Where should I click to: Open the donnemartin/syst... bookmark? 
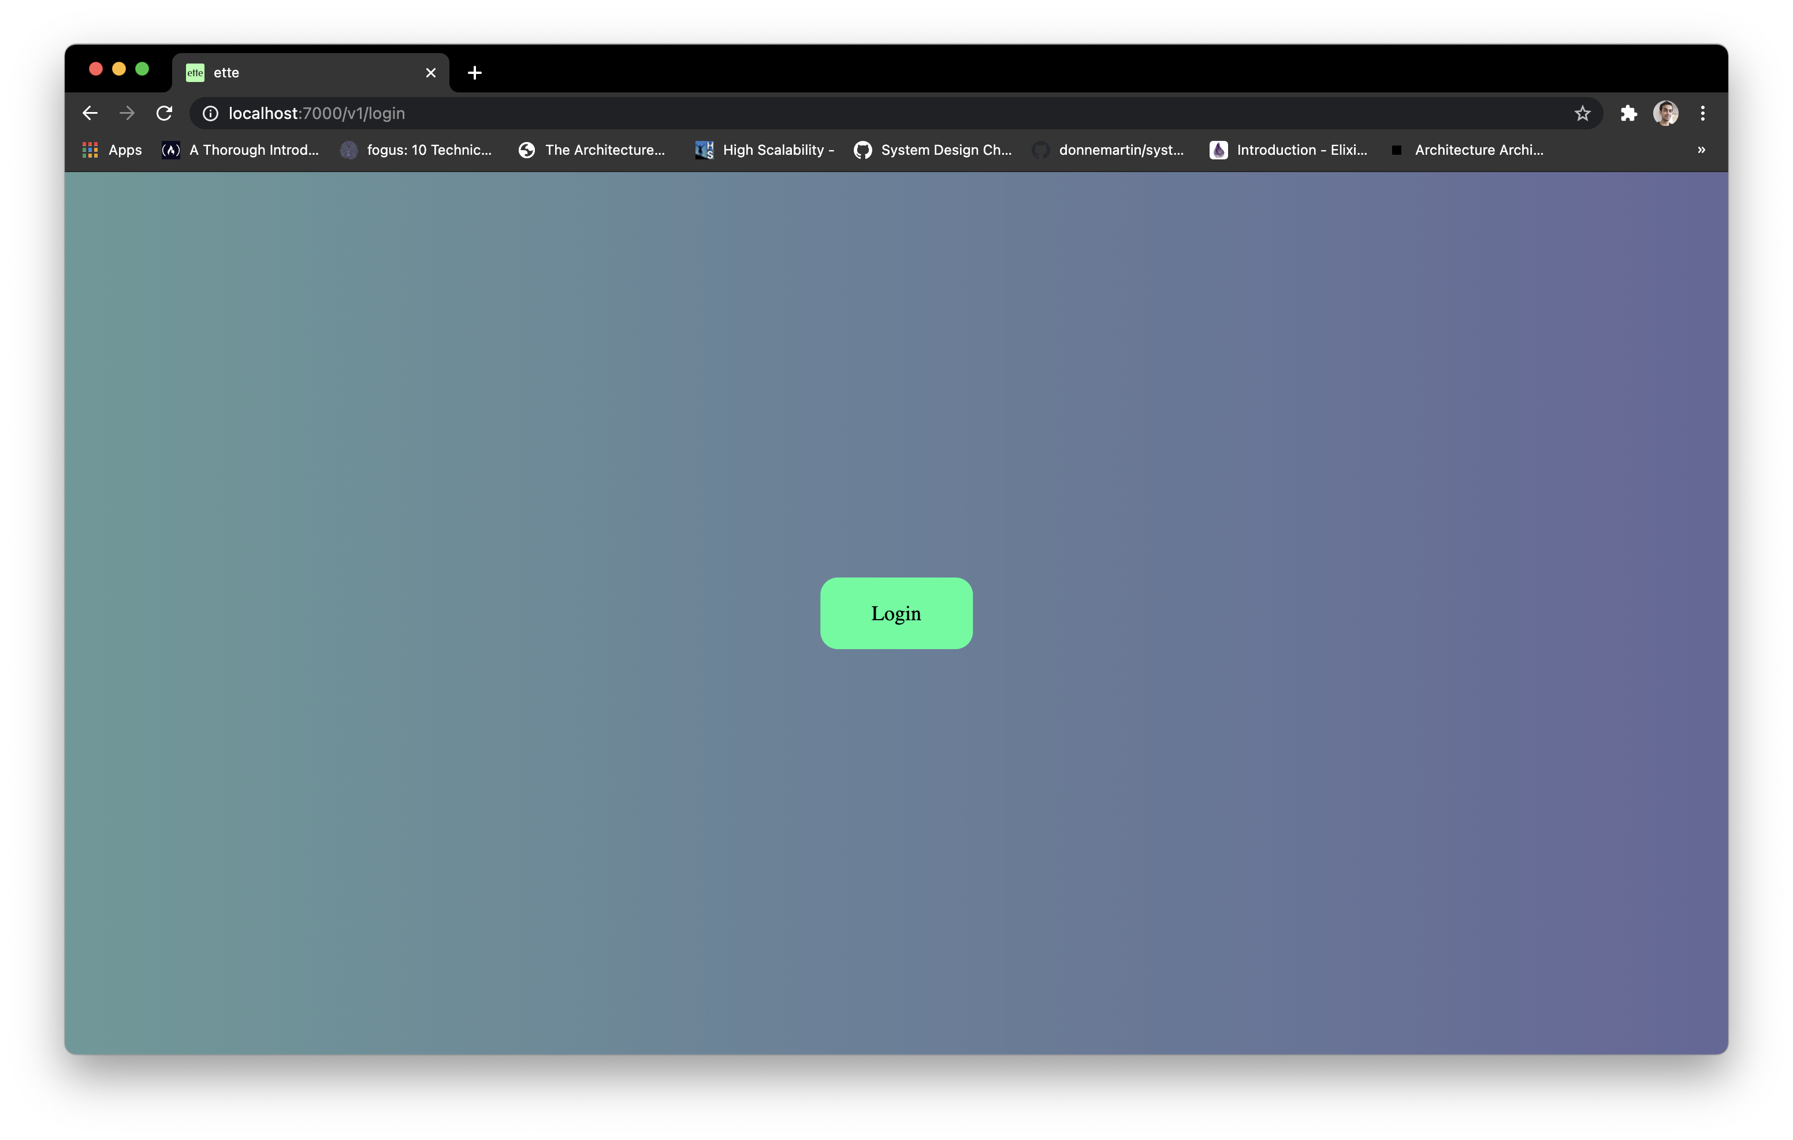pyautogui.click(x=1108, y=150)
